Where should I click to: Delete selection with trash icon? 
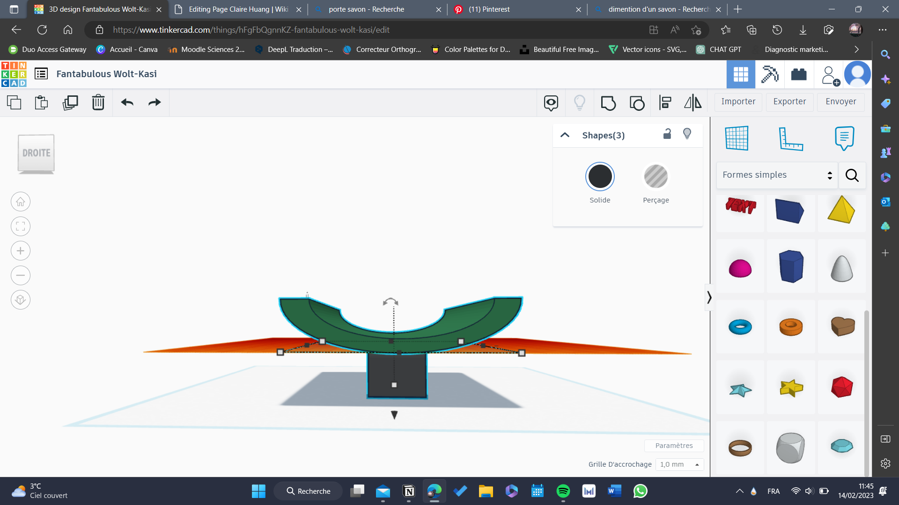click(98, 102)
